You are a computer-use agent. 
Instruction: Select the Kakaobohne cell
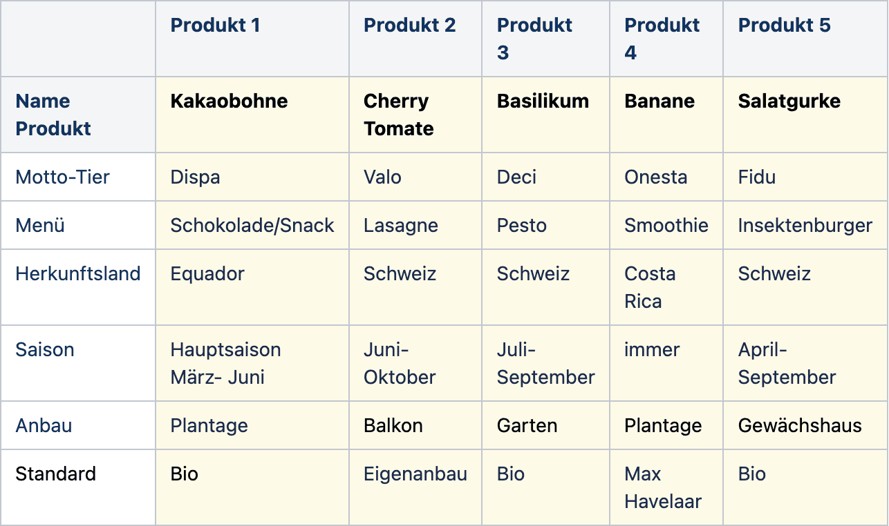pos(252,115)
